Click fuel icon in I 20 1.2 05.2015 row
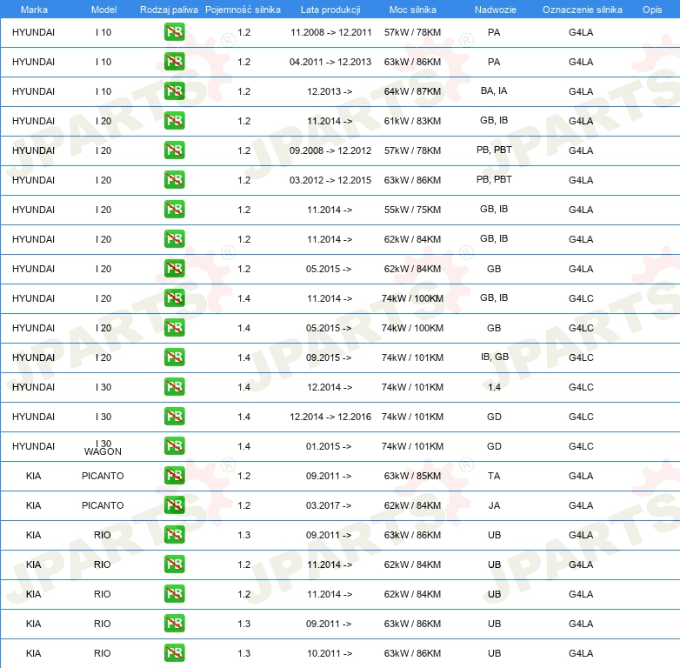 (174, 269)
